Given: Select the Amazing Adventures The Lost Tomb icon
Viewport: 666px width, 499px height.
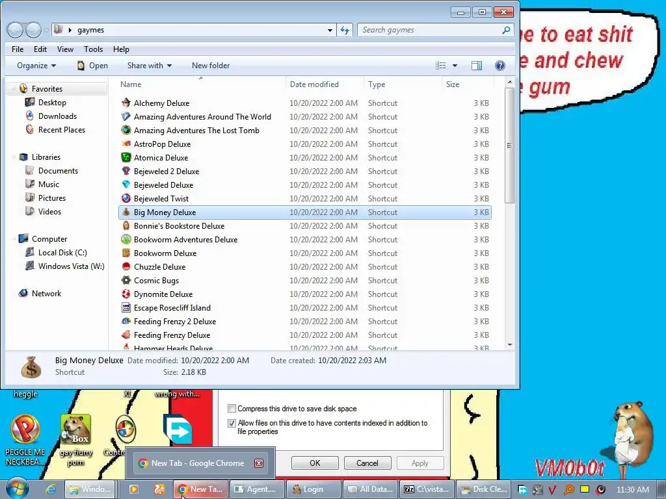Looking at the screenshot, I should [126, 130].
